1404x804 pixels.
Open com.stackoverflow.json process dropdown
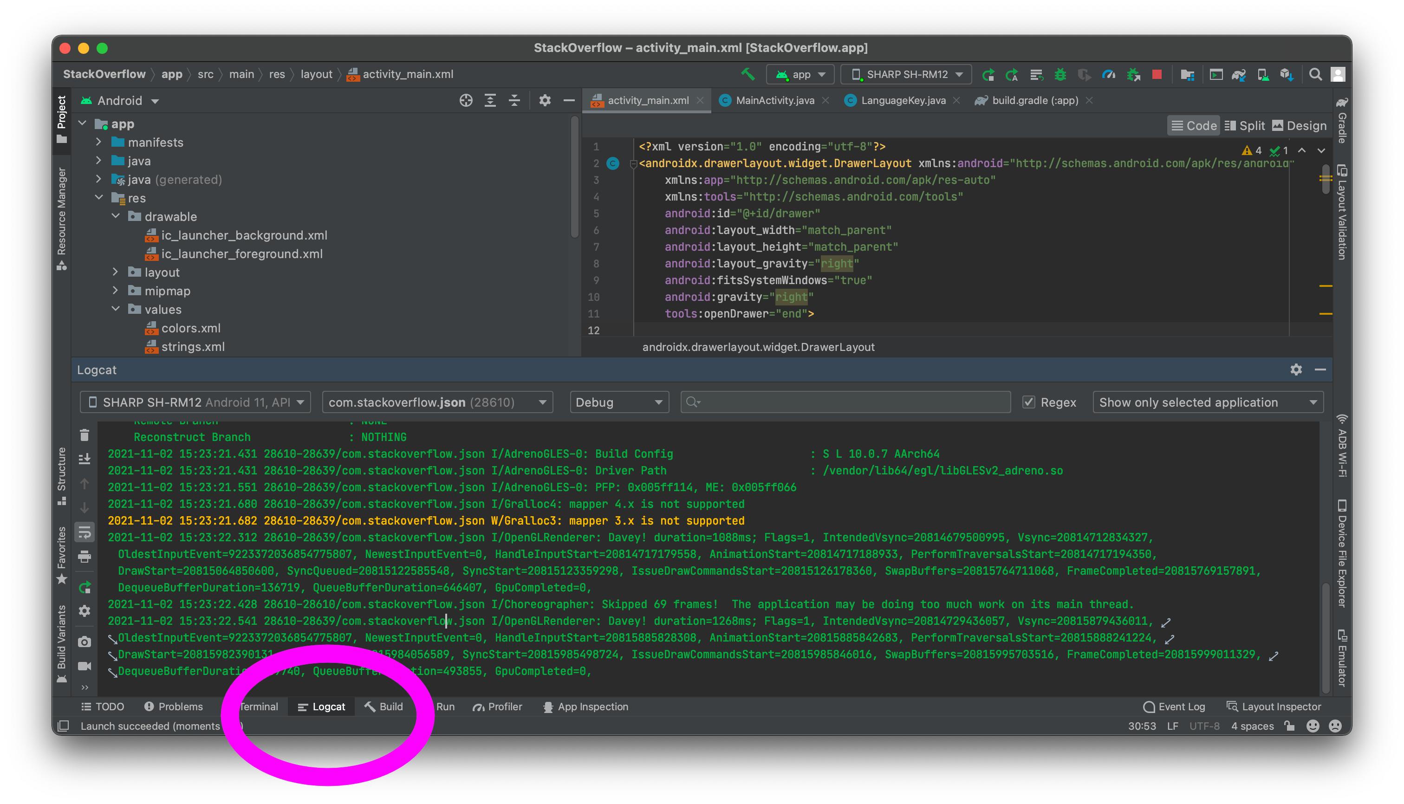(x=437, y=402)
